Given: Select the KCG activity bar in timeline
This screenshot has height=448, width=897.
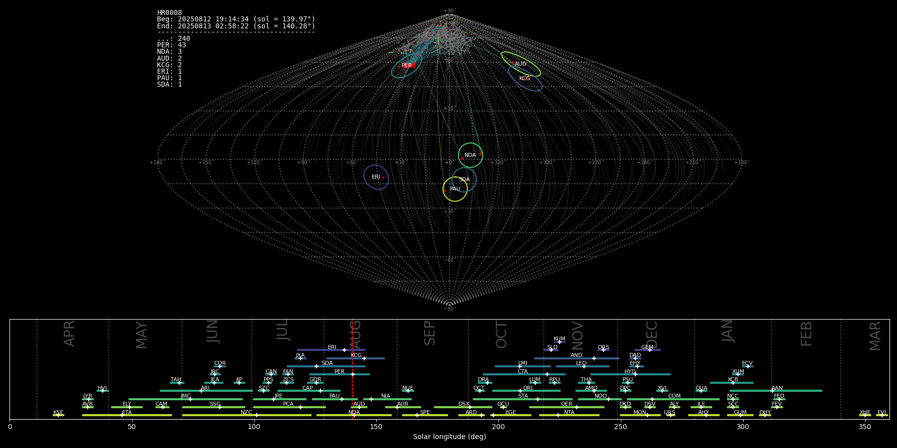Looking at the screenshot, I should tap(355, 358).
